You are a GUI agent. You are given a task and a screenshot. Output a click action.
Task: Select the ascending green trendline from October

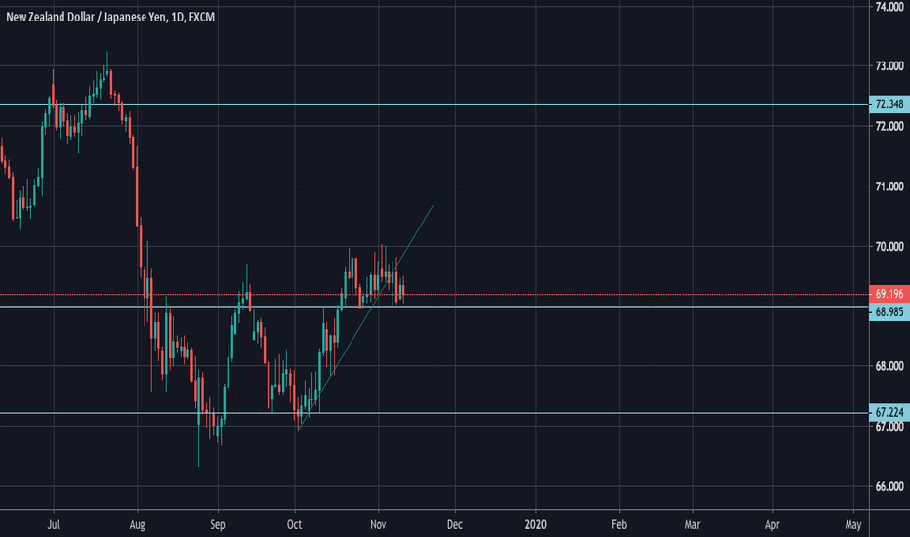365,317
